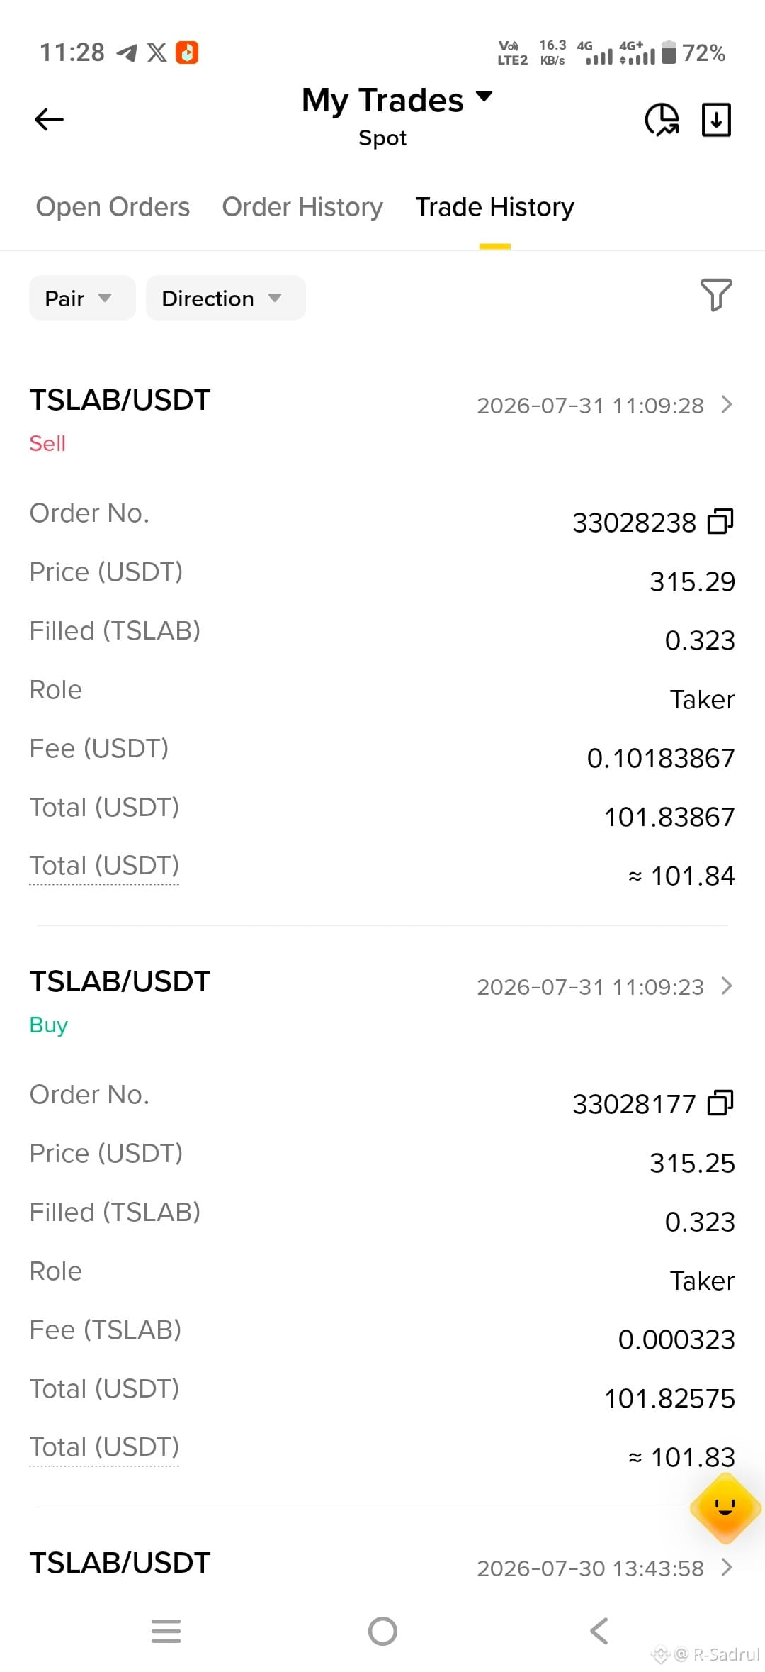Screen dimensions: 765x1672
Task: Tap the Android home circle button
Action: click(382, 1631)
